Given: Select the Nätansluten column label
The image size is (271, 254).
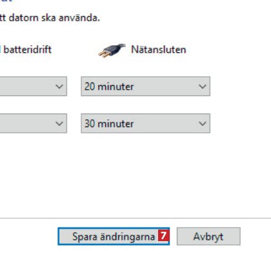Looking at the screenshot, I should coord(159,50).
